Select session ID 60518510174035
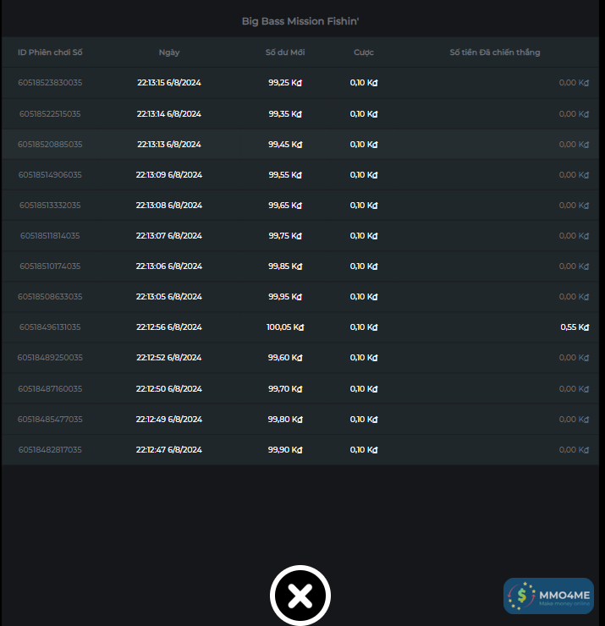The height and width of the screenshot is (626, 605). click(50, 266)
